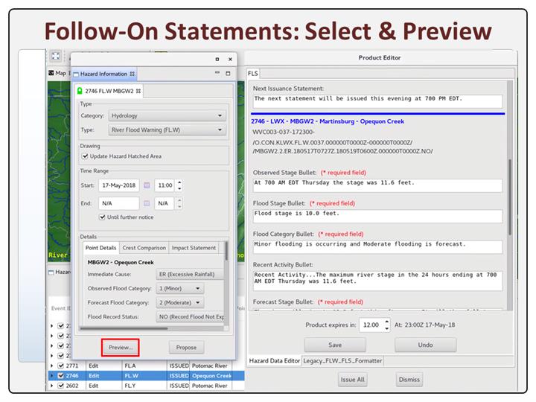Click the green hazard icon on 2746 tab

coord(80,91)
